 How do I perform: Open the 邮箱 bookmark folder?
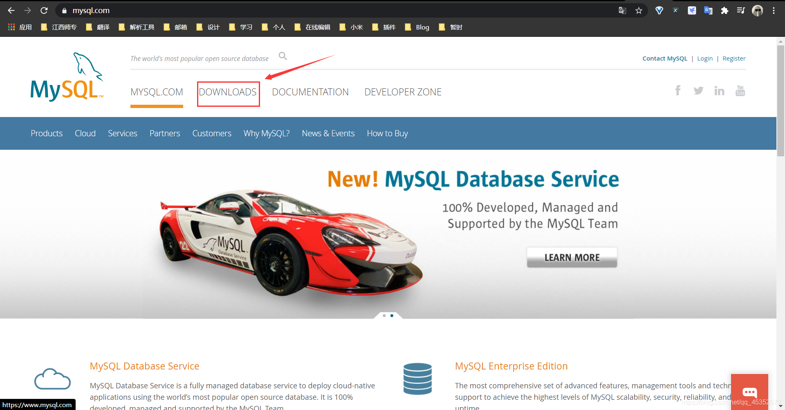(175, 27)
